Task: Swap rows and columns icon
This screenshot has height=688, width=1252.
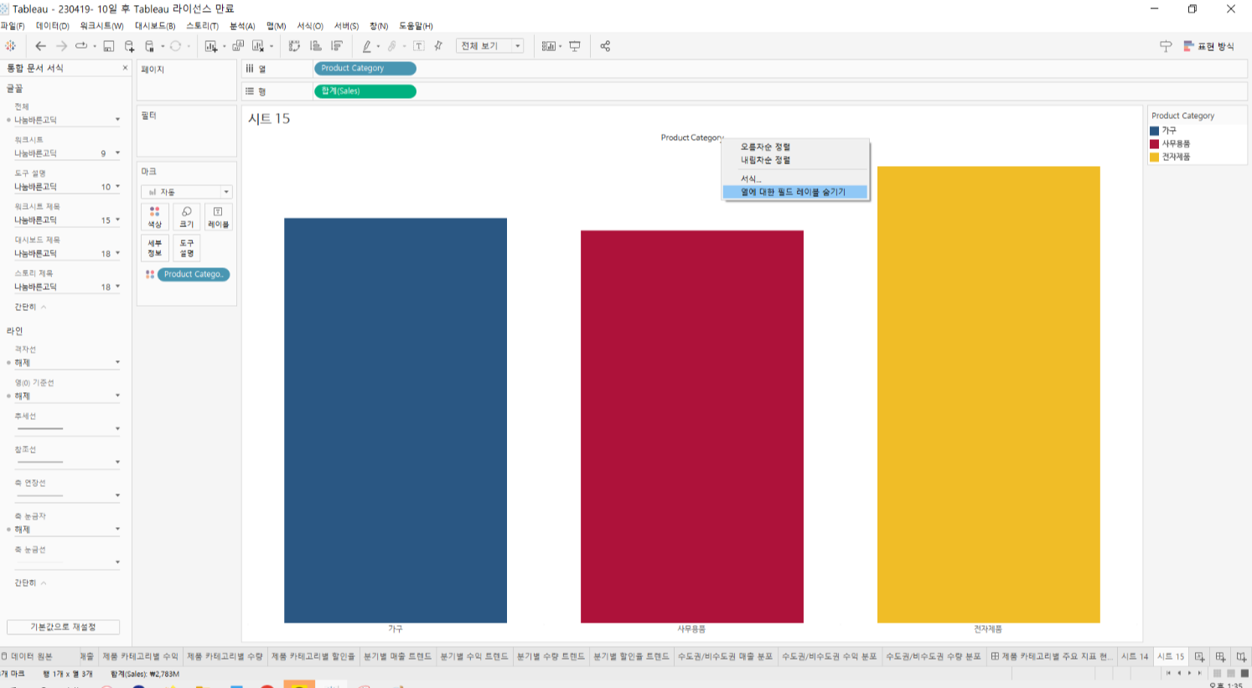Action: [x=294, y=46]
